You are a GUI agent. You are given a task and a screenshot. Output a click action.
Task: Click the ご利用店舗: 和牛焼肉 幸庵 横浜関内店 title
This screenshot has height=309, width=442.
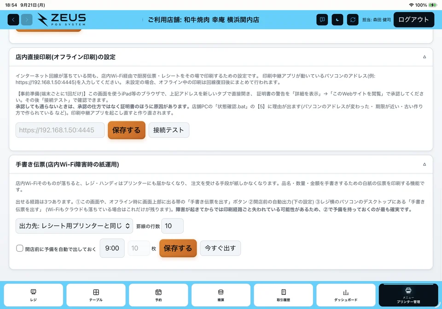(x=204, y=20)
